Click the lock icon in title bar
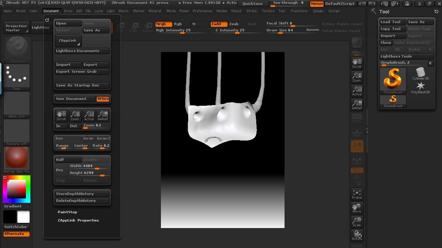Screen dimensions: 442x248 coord(407,4)
